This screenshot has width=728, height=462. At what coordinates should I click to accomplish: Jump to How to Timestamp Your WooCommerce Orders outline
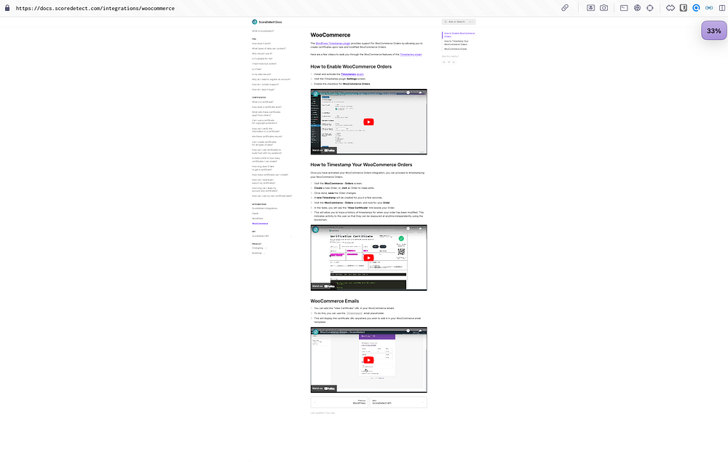(x=457, y=43)
